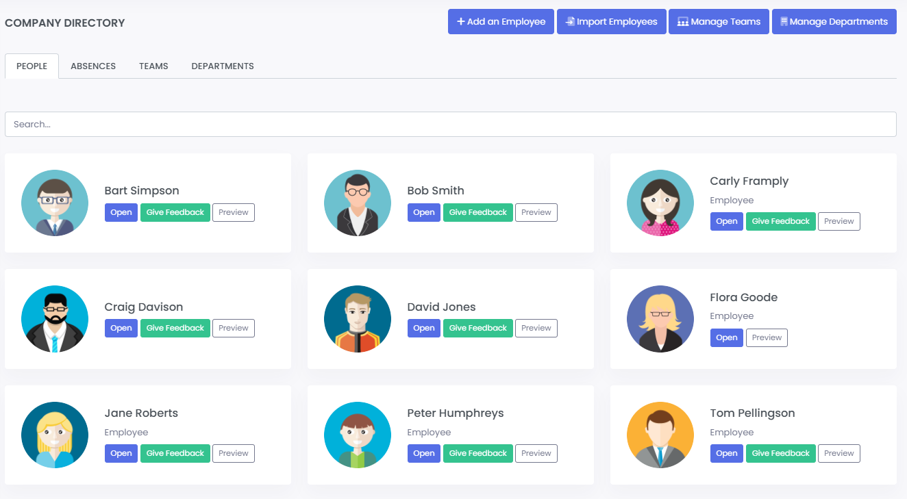Viewport: 907px width, 499px height.
Task: Preview Flora Goode's profile
Action: 767,337
